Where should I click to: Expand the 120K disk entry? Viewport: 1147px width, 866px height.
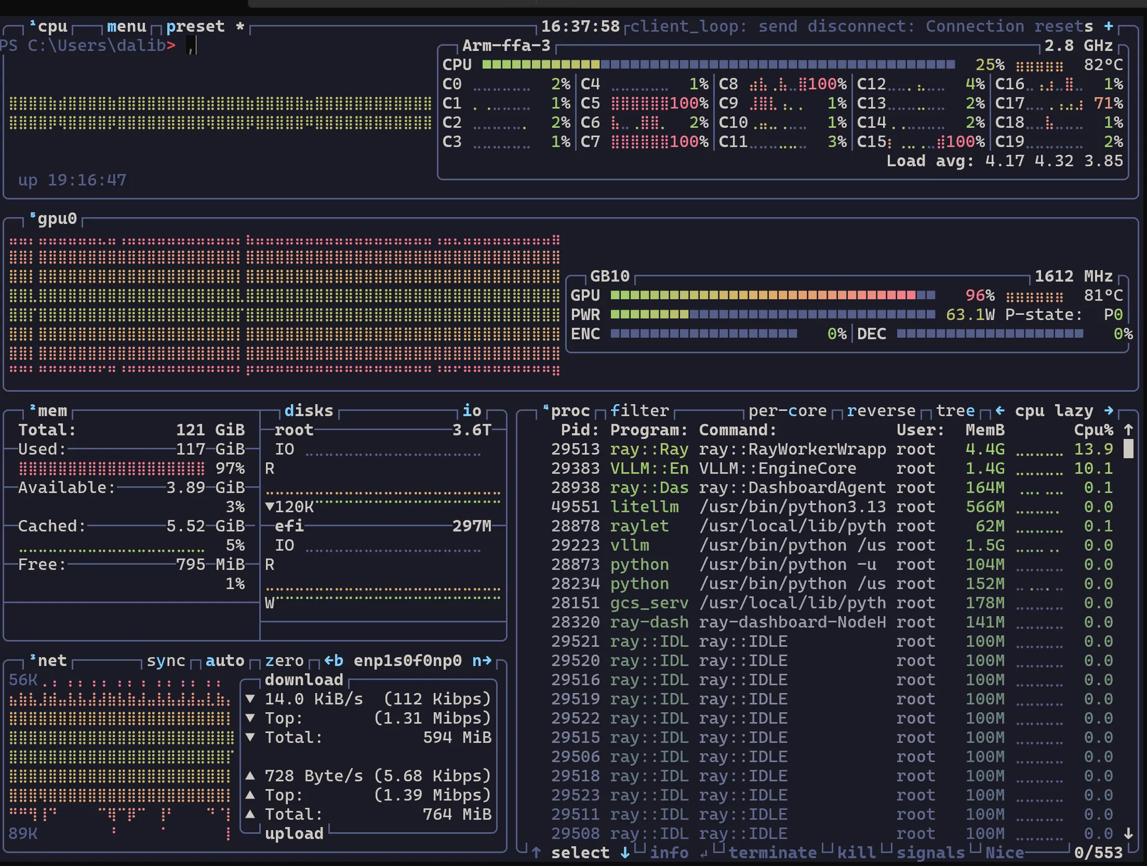tap(270, 507)
